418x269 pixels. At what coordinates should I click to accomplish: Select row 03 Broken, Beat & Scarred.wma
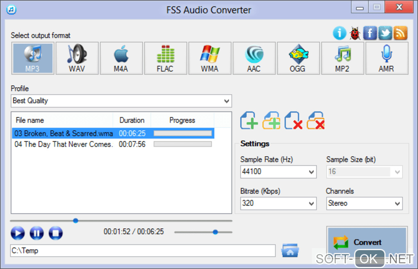tap(113, 133)
